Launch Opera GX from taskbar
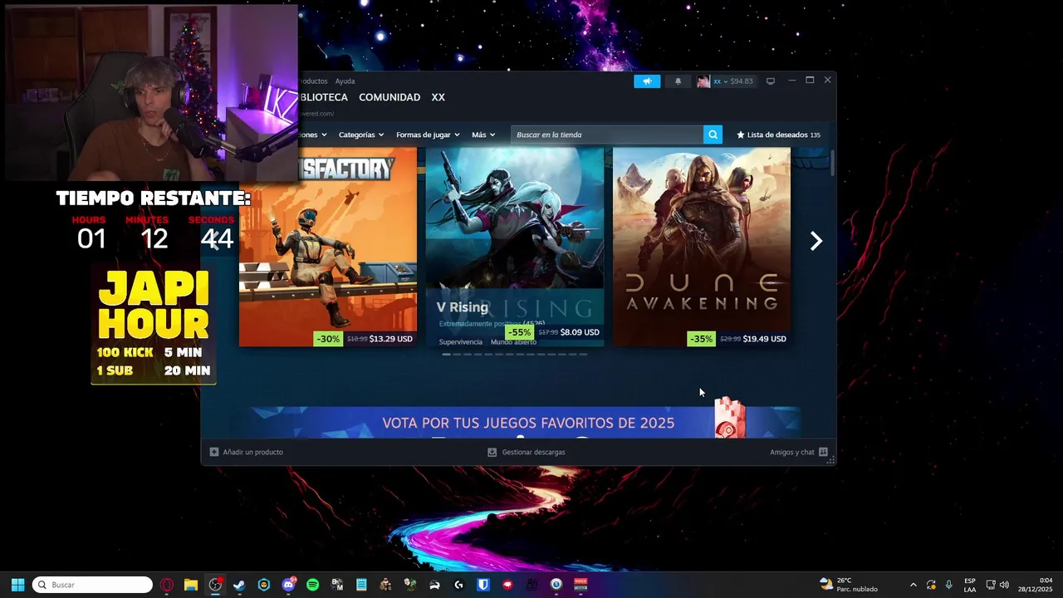The height and width of the screenshot is (598, 1063). click(x=167, y=585)
